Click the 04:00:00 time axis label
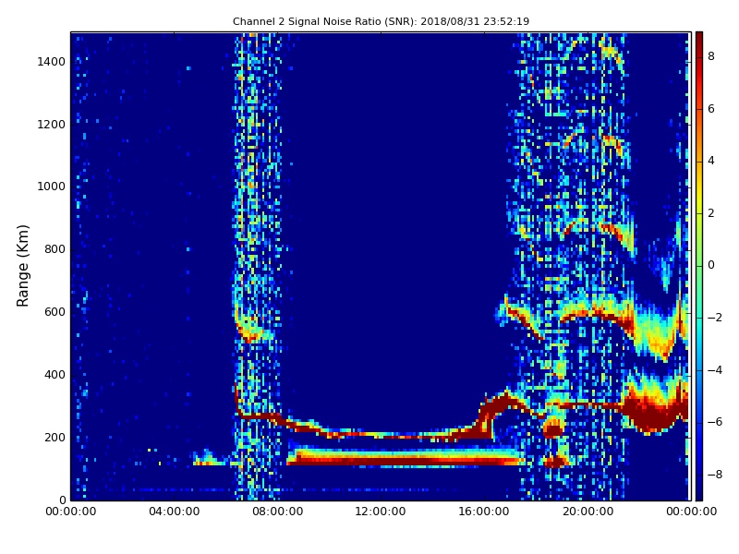 click(x=175, y=512)
